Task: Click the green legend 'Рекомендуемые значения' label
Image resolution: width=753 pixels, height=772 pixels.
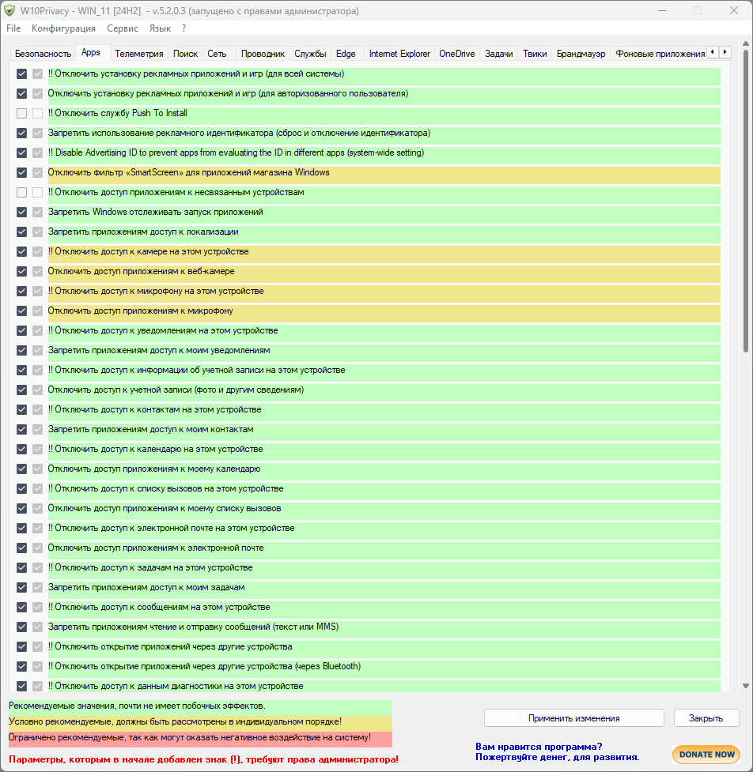Action: click(200, 706)
